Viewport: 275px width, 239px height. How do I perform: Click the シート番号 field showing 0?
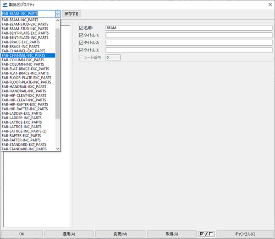113,57
